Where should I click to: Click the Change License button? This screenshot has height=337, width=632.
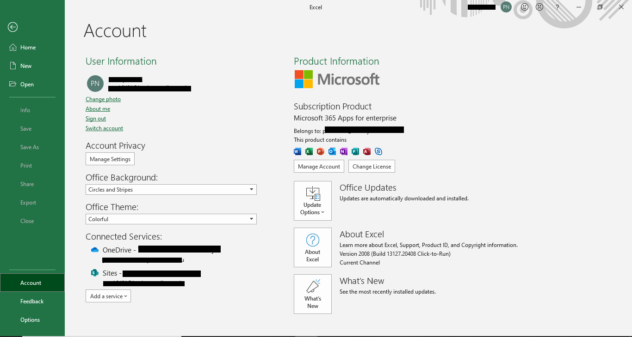click(372, 166)
